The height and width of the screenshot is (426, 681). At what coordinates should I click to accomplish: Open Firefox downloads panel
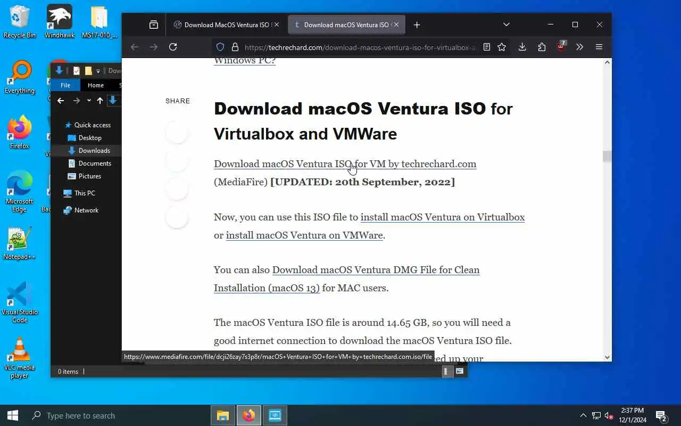pos(522,47)
